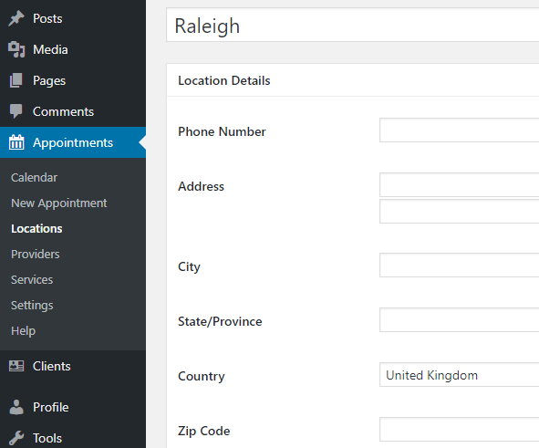Click the State/Province label

click(220, 321)
